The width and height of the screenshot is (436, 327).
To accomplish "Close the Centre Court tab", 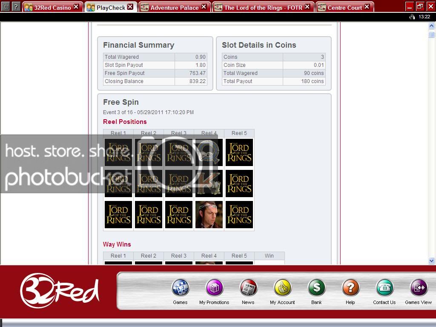I will click(x=367, y=7).
